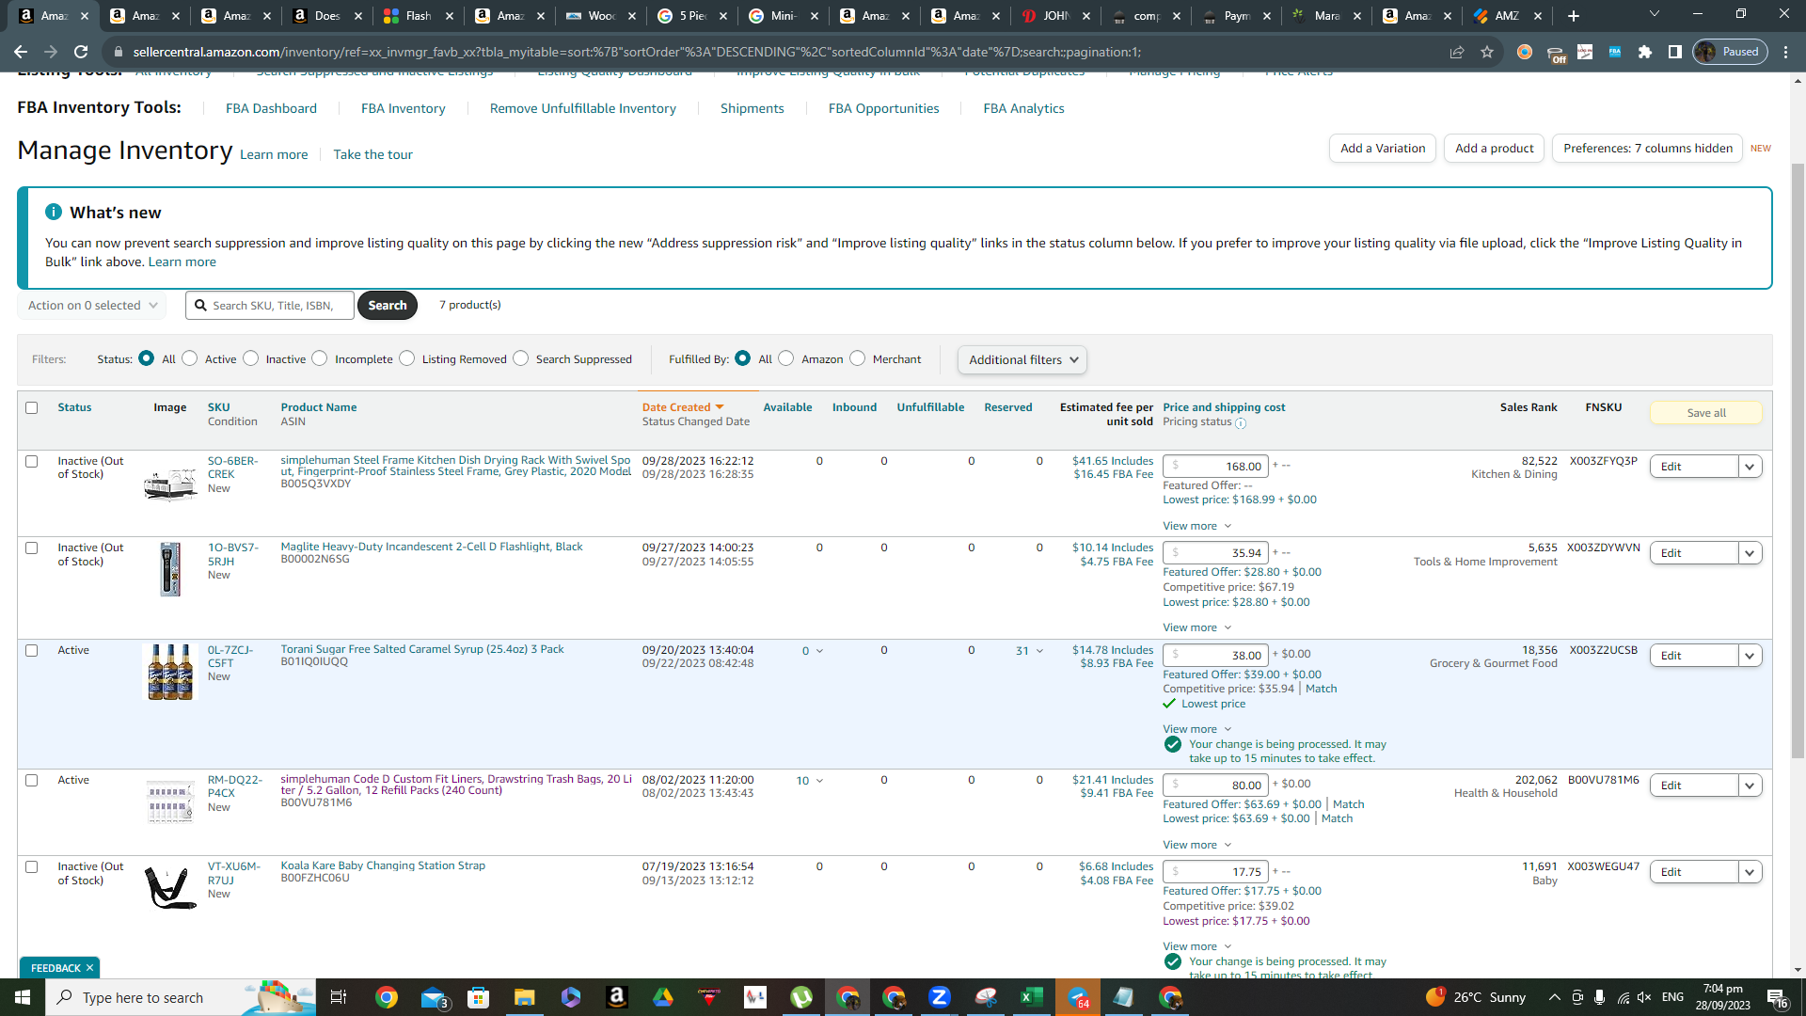The height and width of the screenshot is (1016, 1806).
Task: Open the Windows notification center
Action: click(x=1777, y=997)
